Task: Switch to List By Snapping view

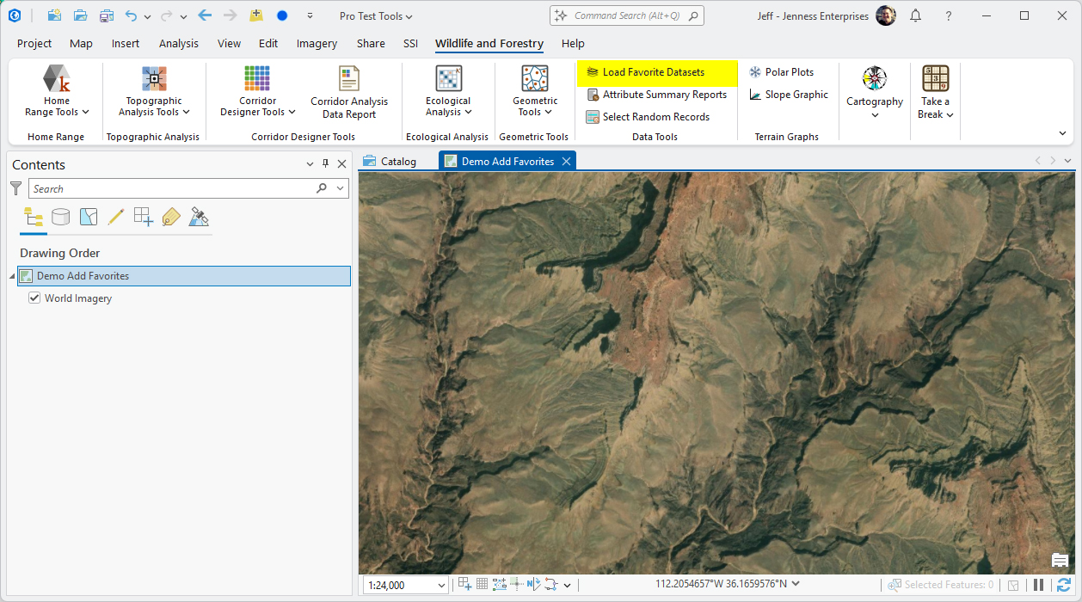Action: [x=143, y=217]
